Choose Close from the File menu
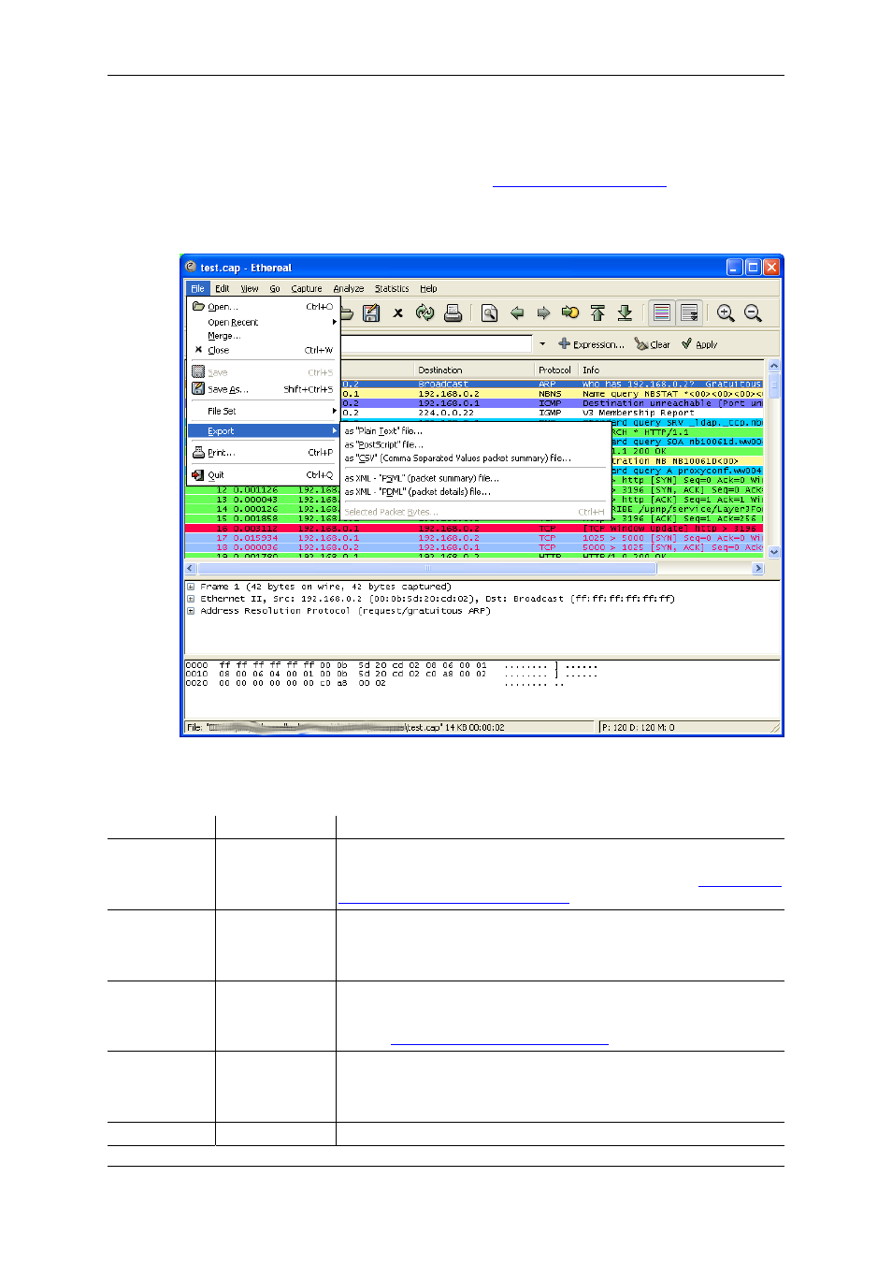Image resolution: width=892 pixels, height=1264 pixels. [x=264, y=350]
